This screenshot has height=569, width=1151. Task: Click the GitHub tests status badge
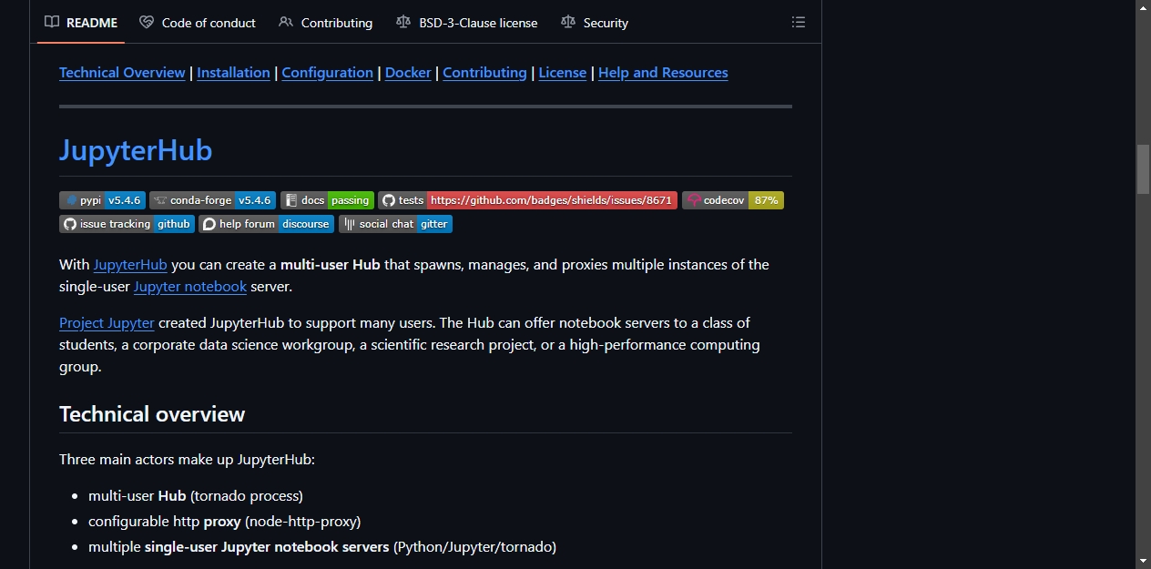527,200
